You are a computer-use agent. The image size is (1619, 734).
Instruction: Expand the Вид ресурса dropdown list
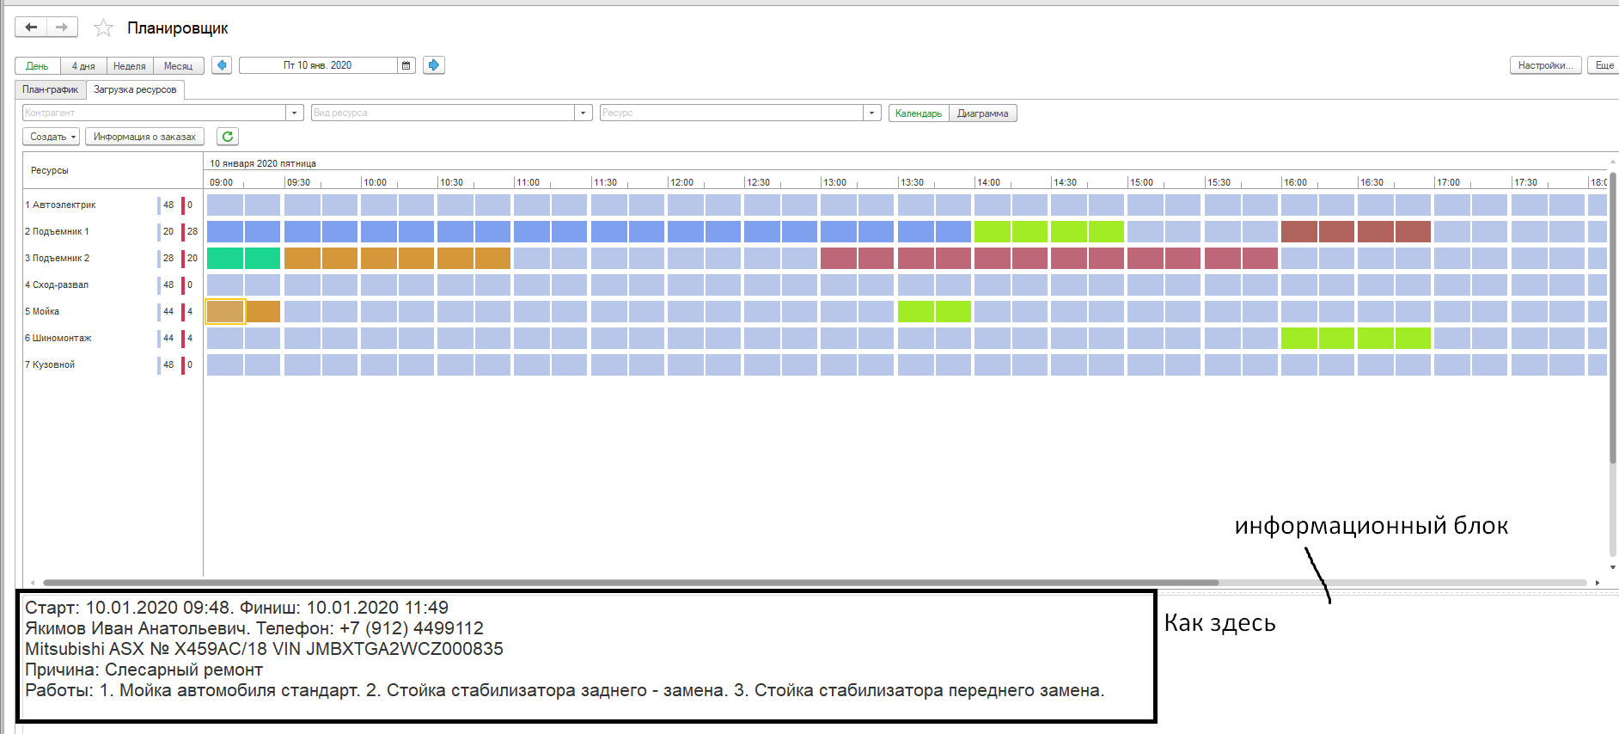(583, 113)
